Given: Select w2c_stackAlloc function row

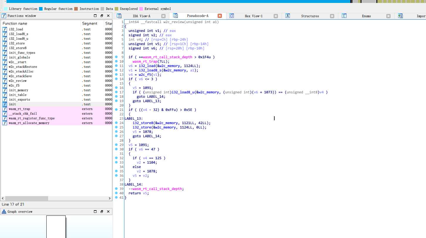Looking at the screenshot, I should pyautogui.click(x=57, y=71).
